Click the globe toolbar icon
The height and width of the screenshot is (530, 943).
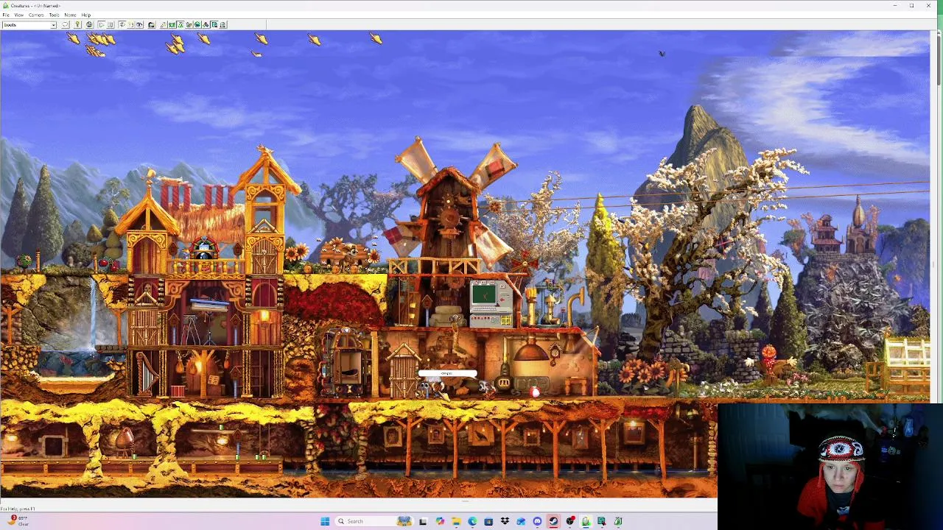[x=89, y=25]
